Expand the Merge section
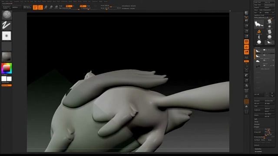The image size is (278, 156). [x=256, y=122]
